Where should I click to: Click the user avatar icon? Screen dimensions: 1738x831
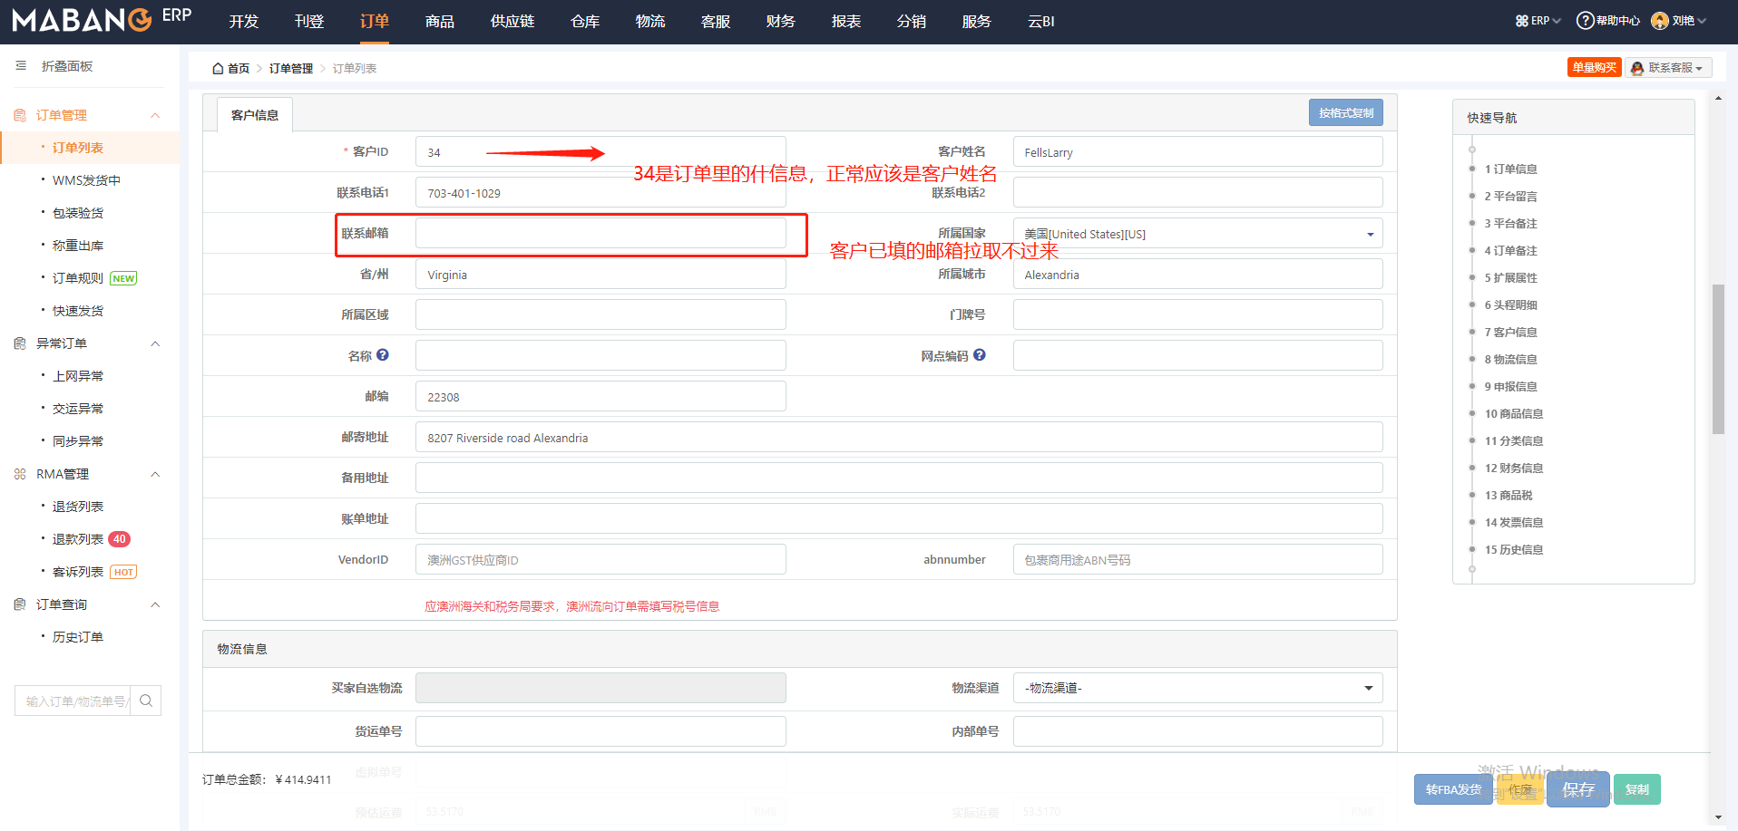coord(1659,21)
